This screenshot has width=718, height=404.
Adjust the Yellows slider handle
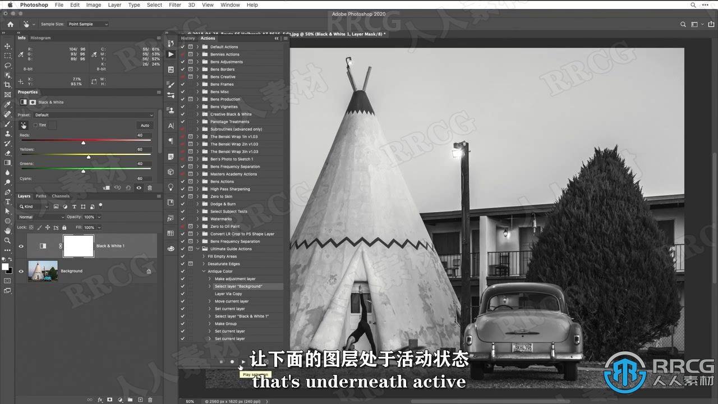point(88,157)
